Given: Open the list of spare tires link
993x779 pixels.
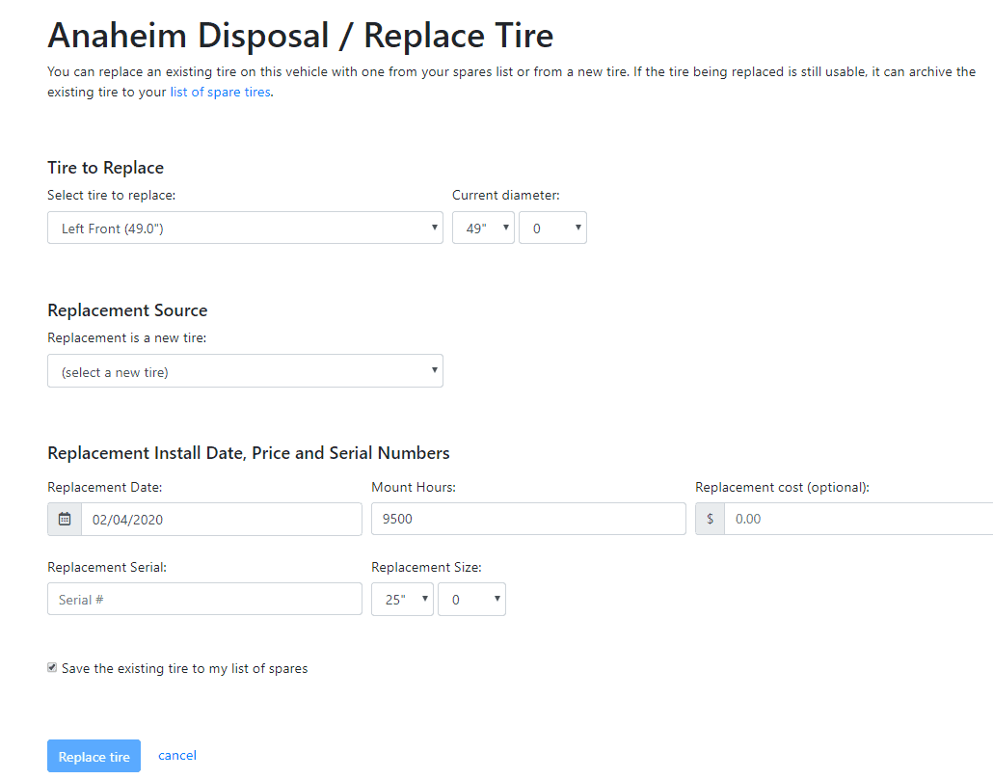Looking at the screenshot, I should coord(221,92).
